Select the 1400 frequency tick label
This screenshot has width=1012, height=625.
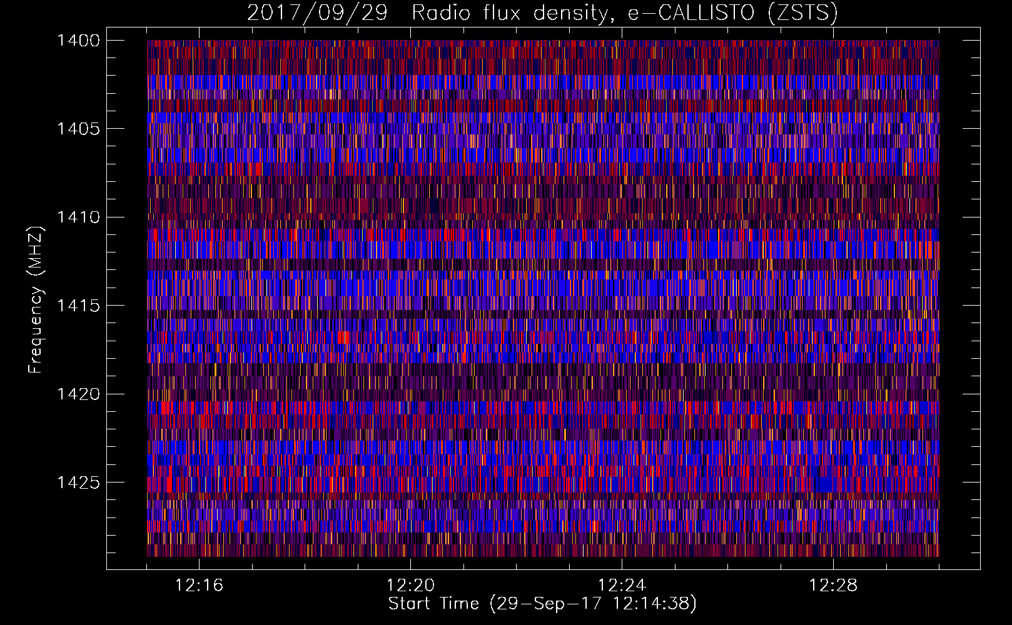click(x=78, y=41)
